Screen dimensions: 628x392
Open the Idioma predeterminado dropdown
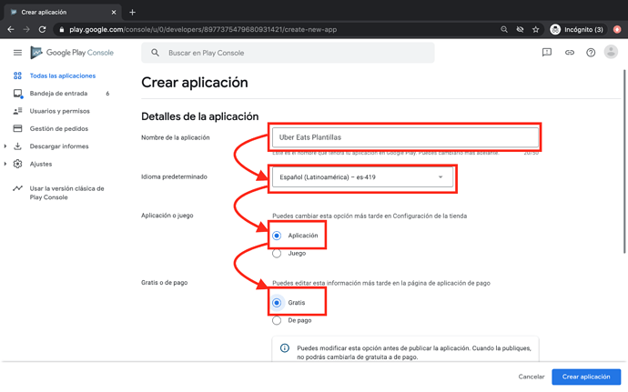(x=363, y=177)
